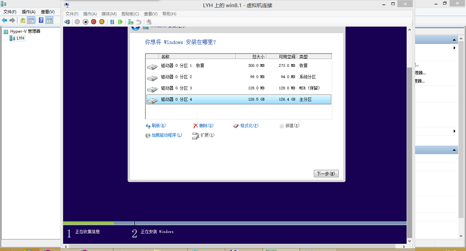
Task: Open 查看(V) menu in Hyper-V Manager
Action: [48, 12]
